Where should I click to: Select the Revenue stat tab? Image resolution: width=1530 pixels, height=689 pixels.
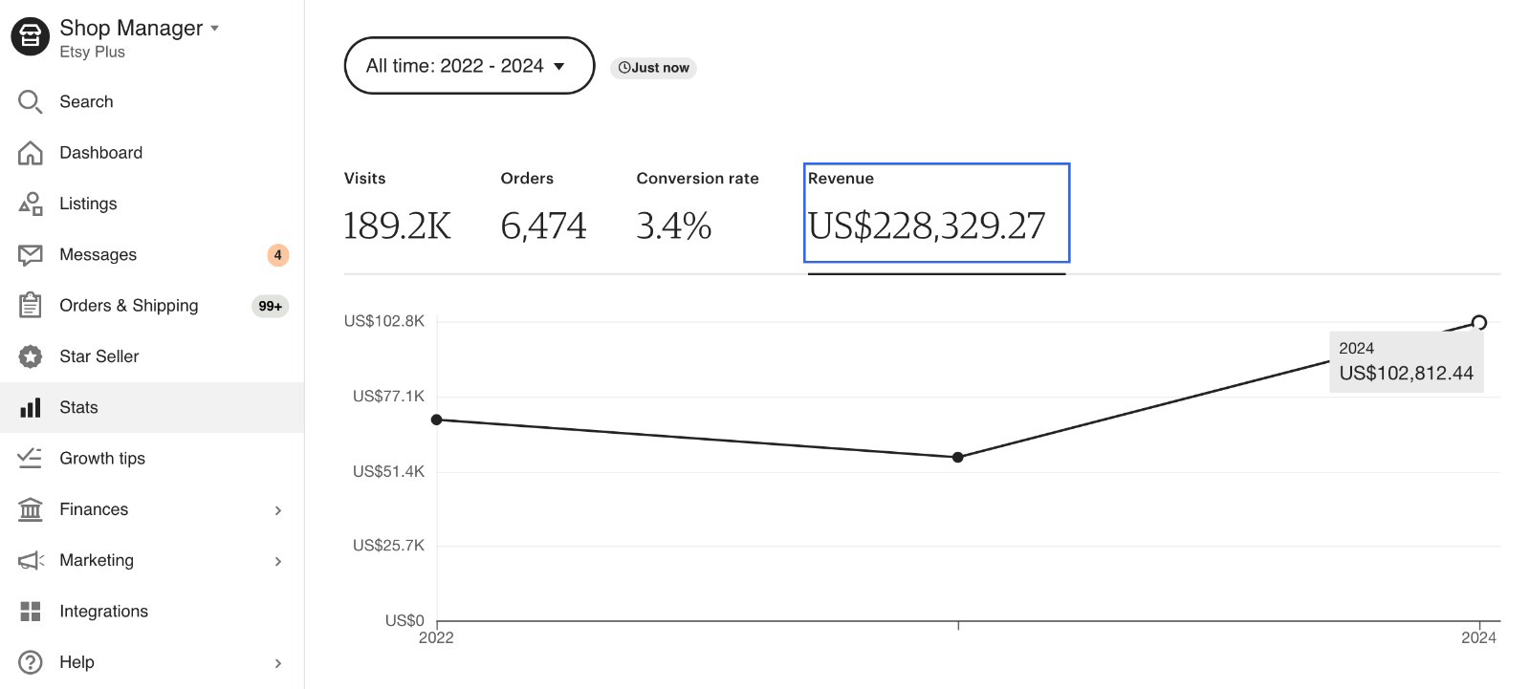tap(936, 213)
